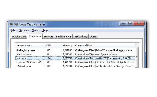Screen dimensions: 157x97
Task: Maximize the Task Manager window
Action: point(130,24)
